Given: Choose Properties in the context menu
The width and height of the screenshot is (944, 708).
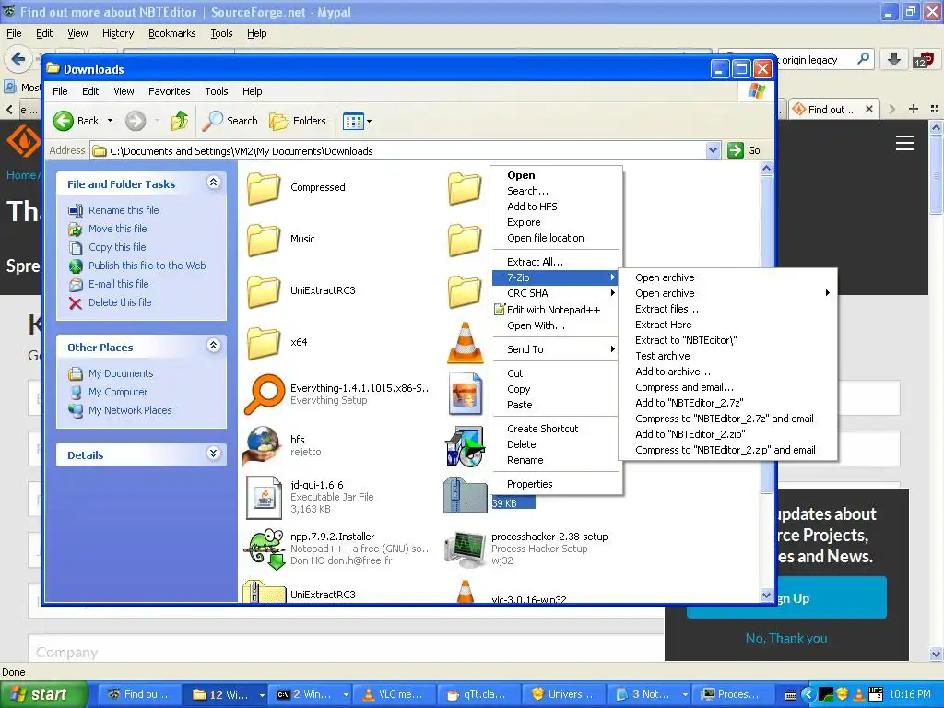Looking at the screenshot, I should pos(556,484).
